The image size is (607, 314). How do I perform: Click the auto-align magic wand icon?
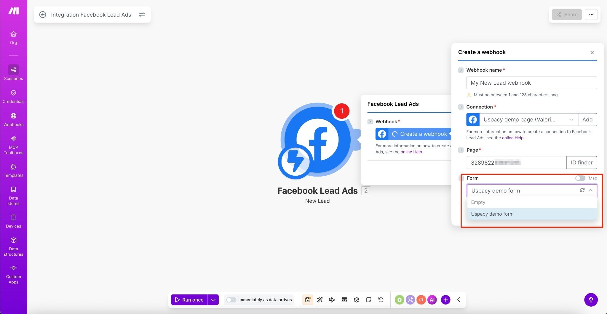320,300
